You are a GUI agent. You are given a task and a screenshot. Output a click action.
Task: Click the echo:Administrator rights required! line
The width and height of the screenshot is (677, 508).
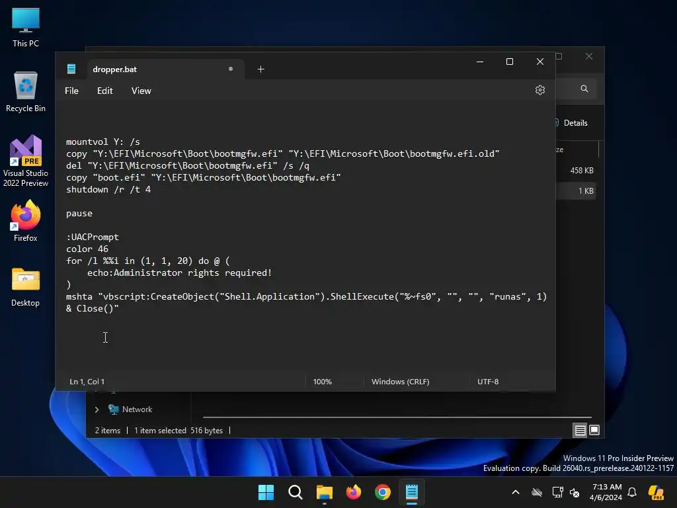click(179, 273)
